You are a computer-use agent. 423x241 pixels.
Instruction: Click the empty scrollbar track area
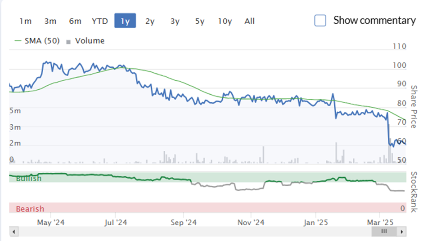(195, 232)
